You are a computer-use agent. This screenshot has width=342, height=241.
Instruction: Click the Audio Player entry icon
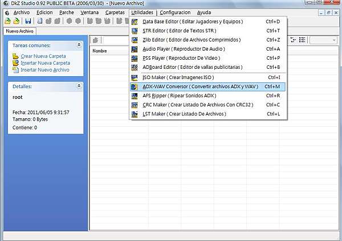[x=135, y=49]
